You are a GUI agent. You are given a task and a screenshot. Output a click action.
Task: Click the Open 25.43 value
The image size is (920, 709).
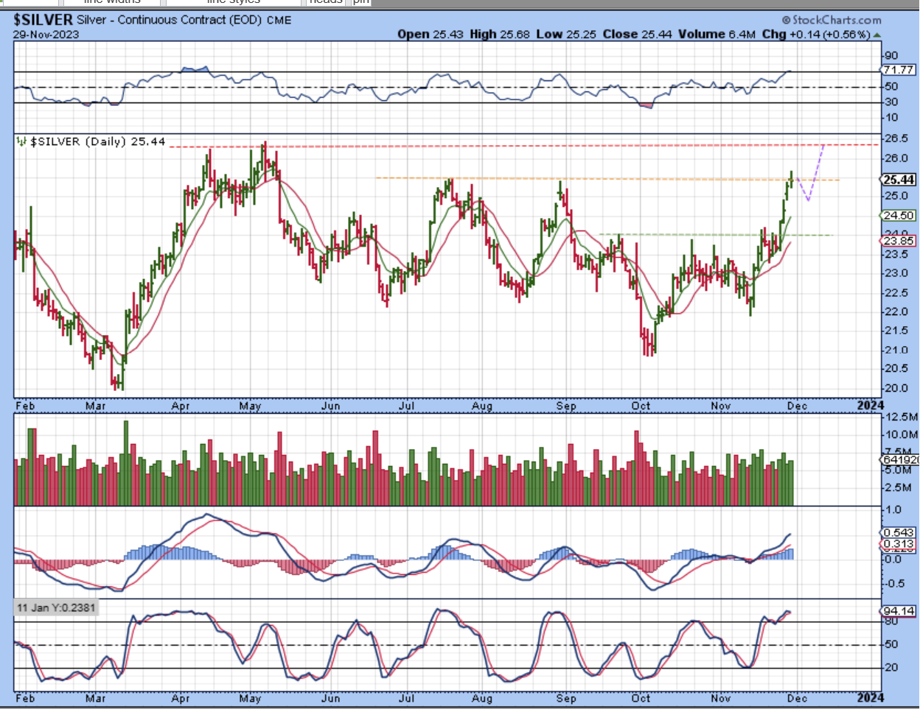(x=431, y=34)
